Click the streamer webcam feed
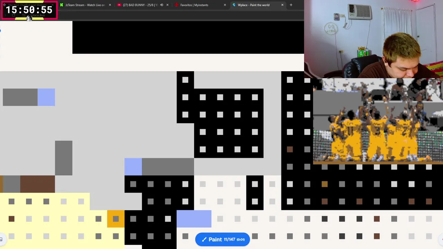Viewport: 443px width, 249px height. [373, 39]
